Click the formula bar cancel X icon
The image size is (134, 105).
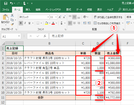[31, 36]
